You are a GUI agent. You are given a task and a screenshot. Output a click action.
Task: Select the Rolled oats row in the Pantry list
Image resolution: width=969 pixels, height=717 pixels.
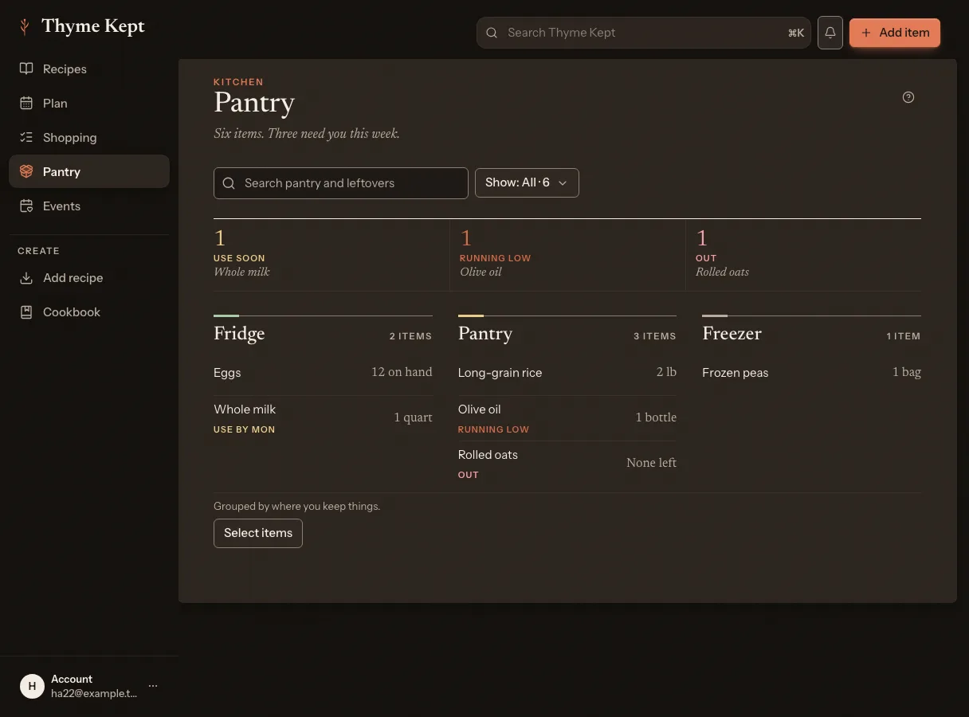coord(567,464)
